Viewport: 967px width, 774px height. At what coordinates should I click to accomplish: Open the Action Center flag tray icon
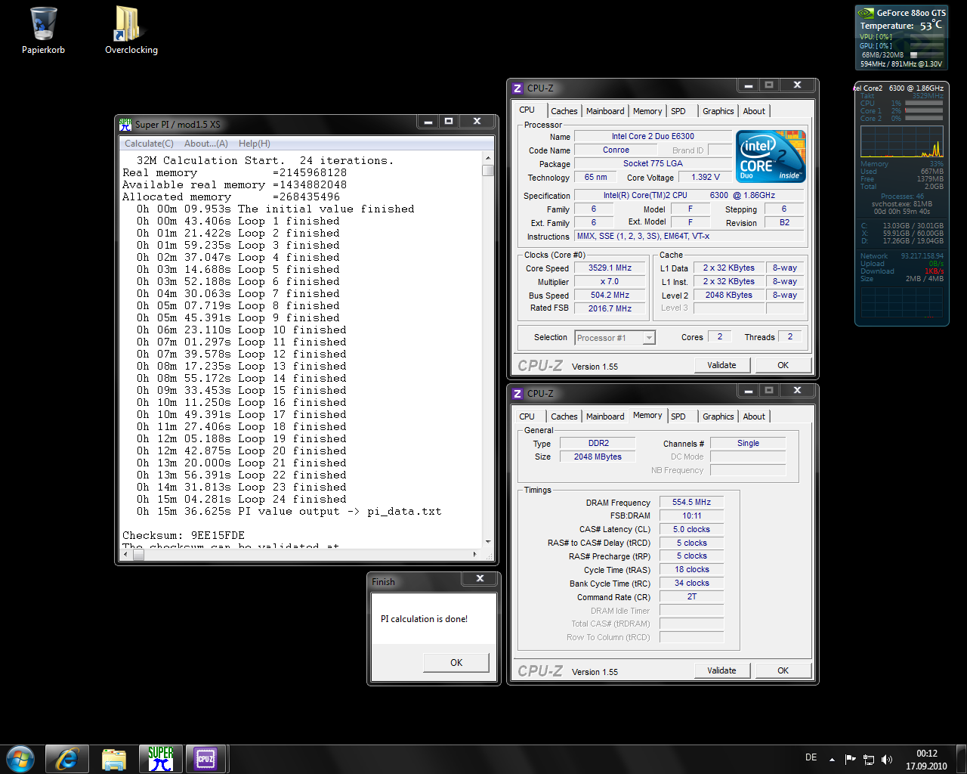(851, 759)
